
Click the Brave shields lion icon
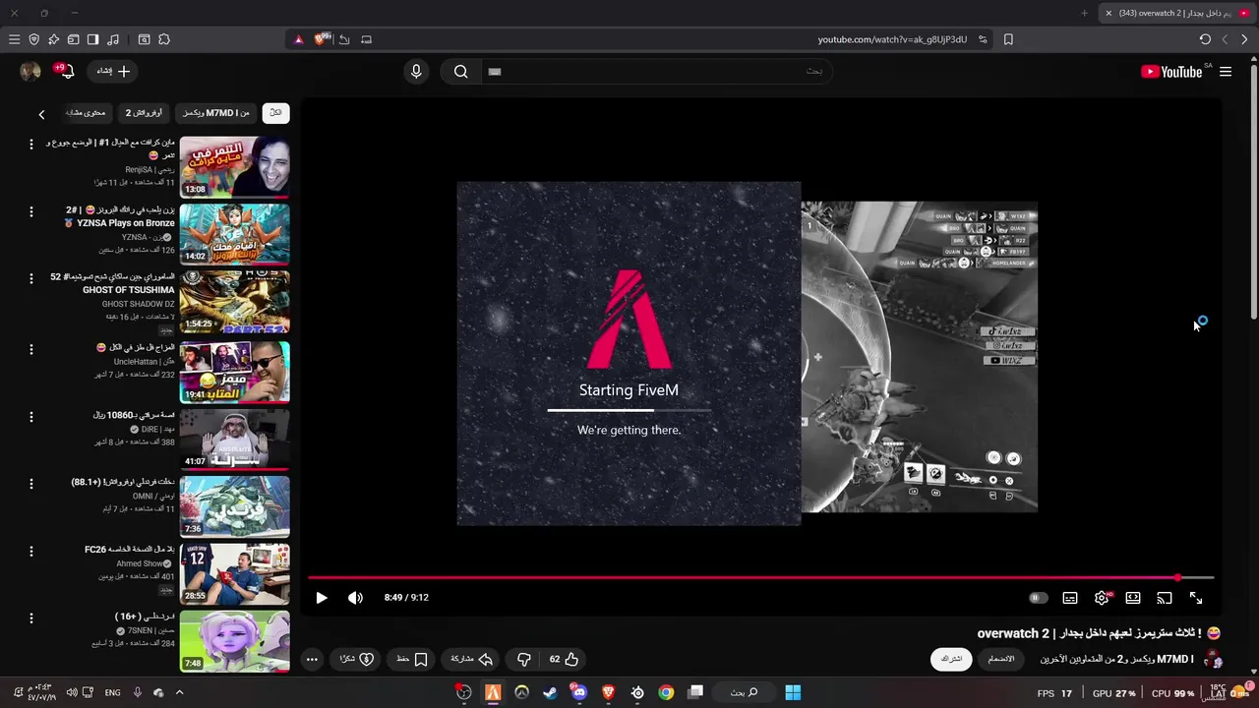[321, 39]
